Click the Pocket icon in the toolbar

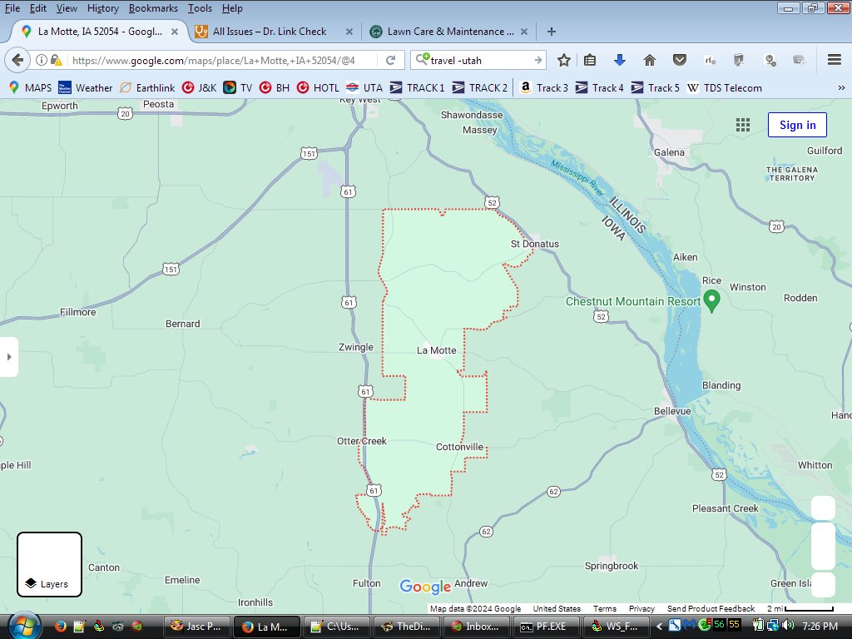pos(680,60)
